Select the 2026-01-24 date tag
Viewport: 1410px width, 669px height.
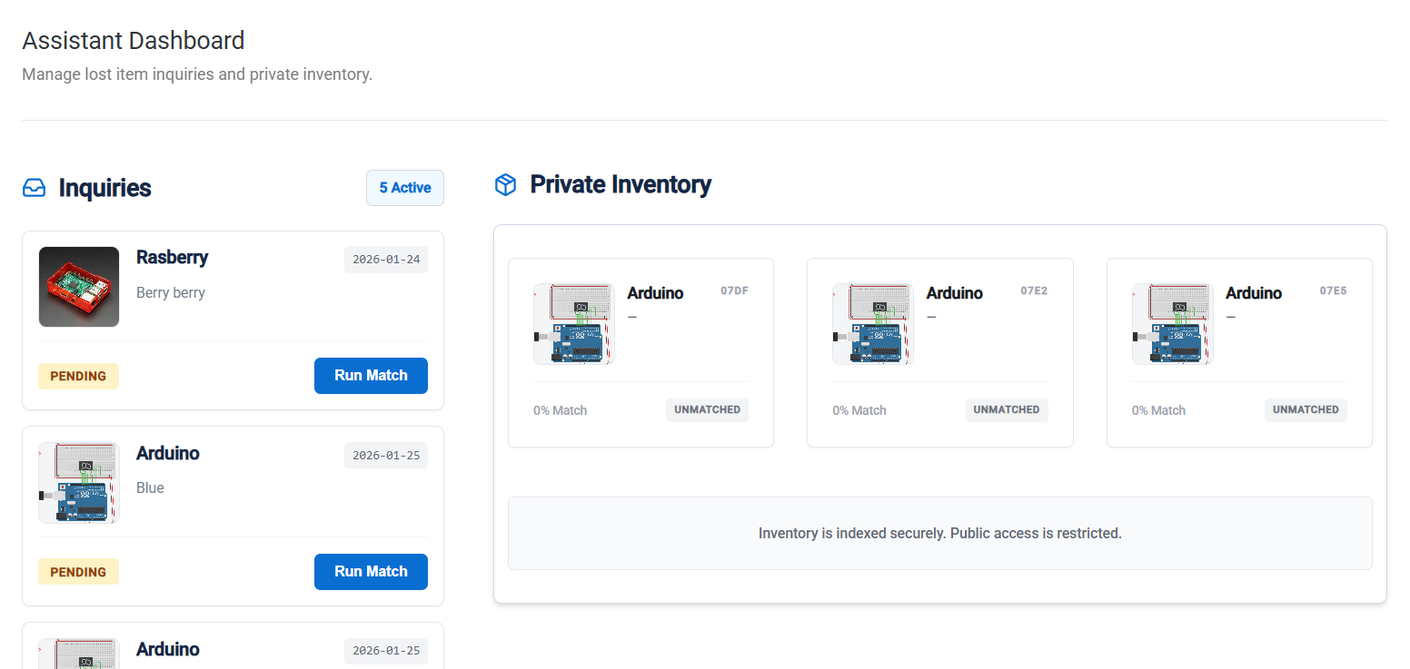pyautogui.click(x=386, y=260)
